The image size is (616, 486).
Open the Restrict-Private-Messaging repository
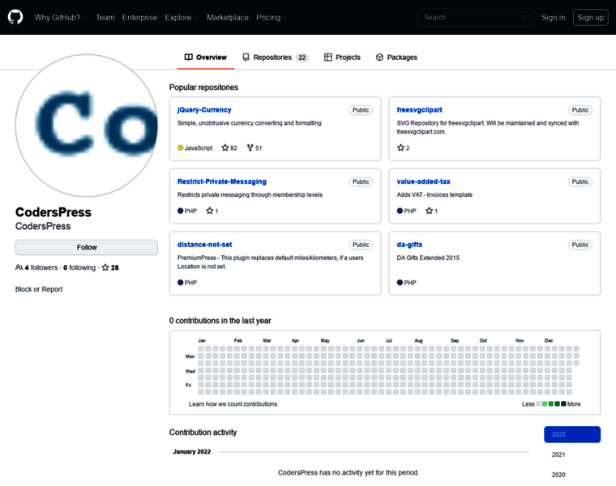[x=222, y=181]
